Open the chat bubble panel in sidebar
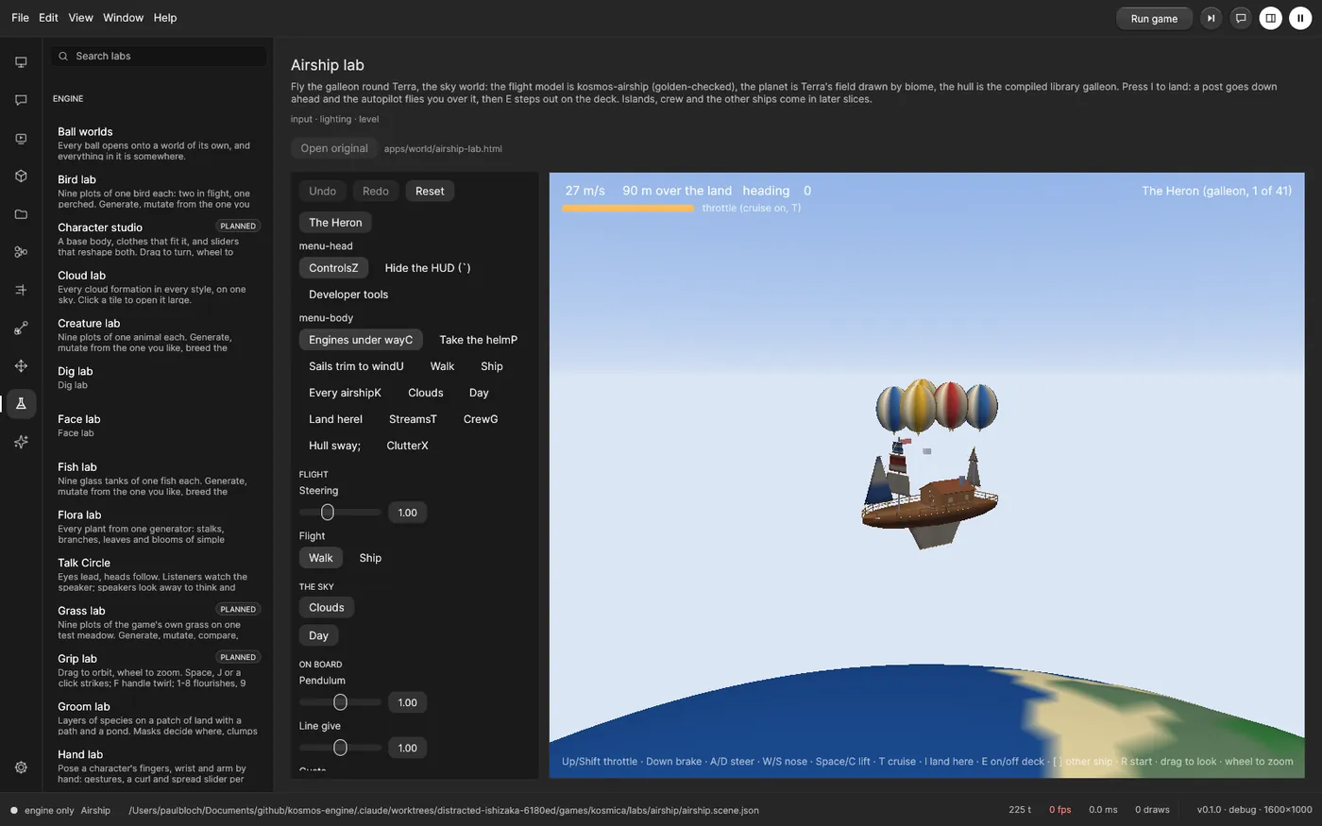 click(21, 100)
